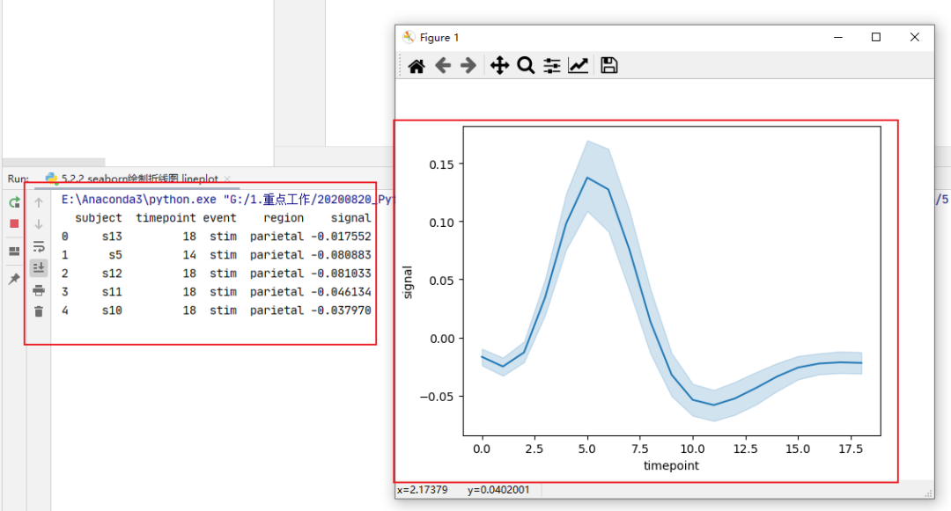Print the console output
Viewport: 951px width, 511px height.
[39, 290]
